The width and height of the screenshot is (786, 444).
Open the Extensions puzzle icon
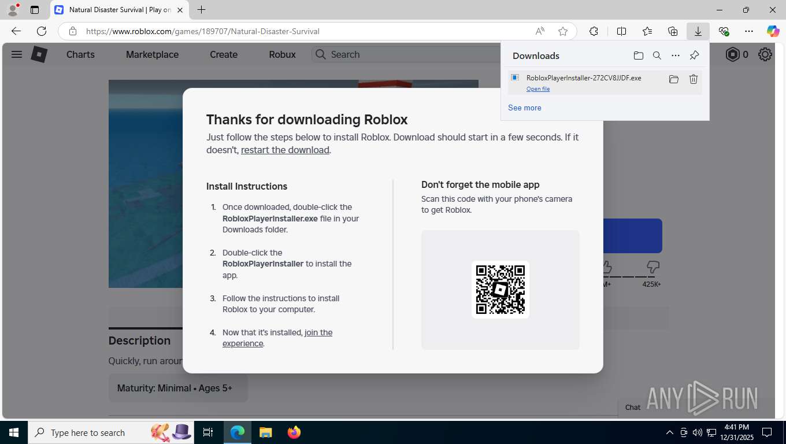[594, 31]
